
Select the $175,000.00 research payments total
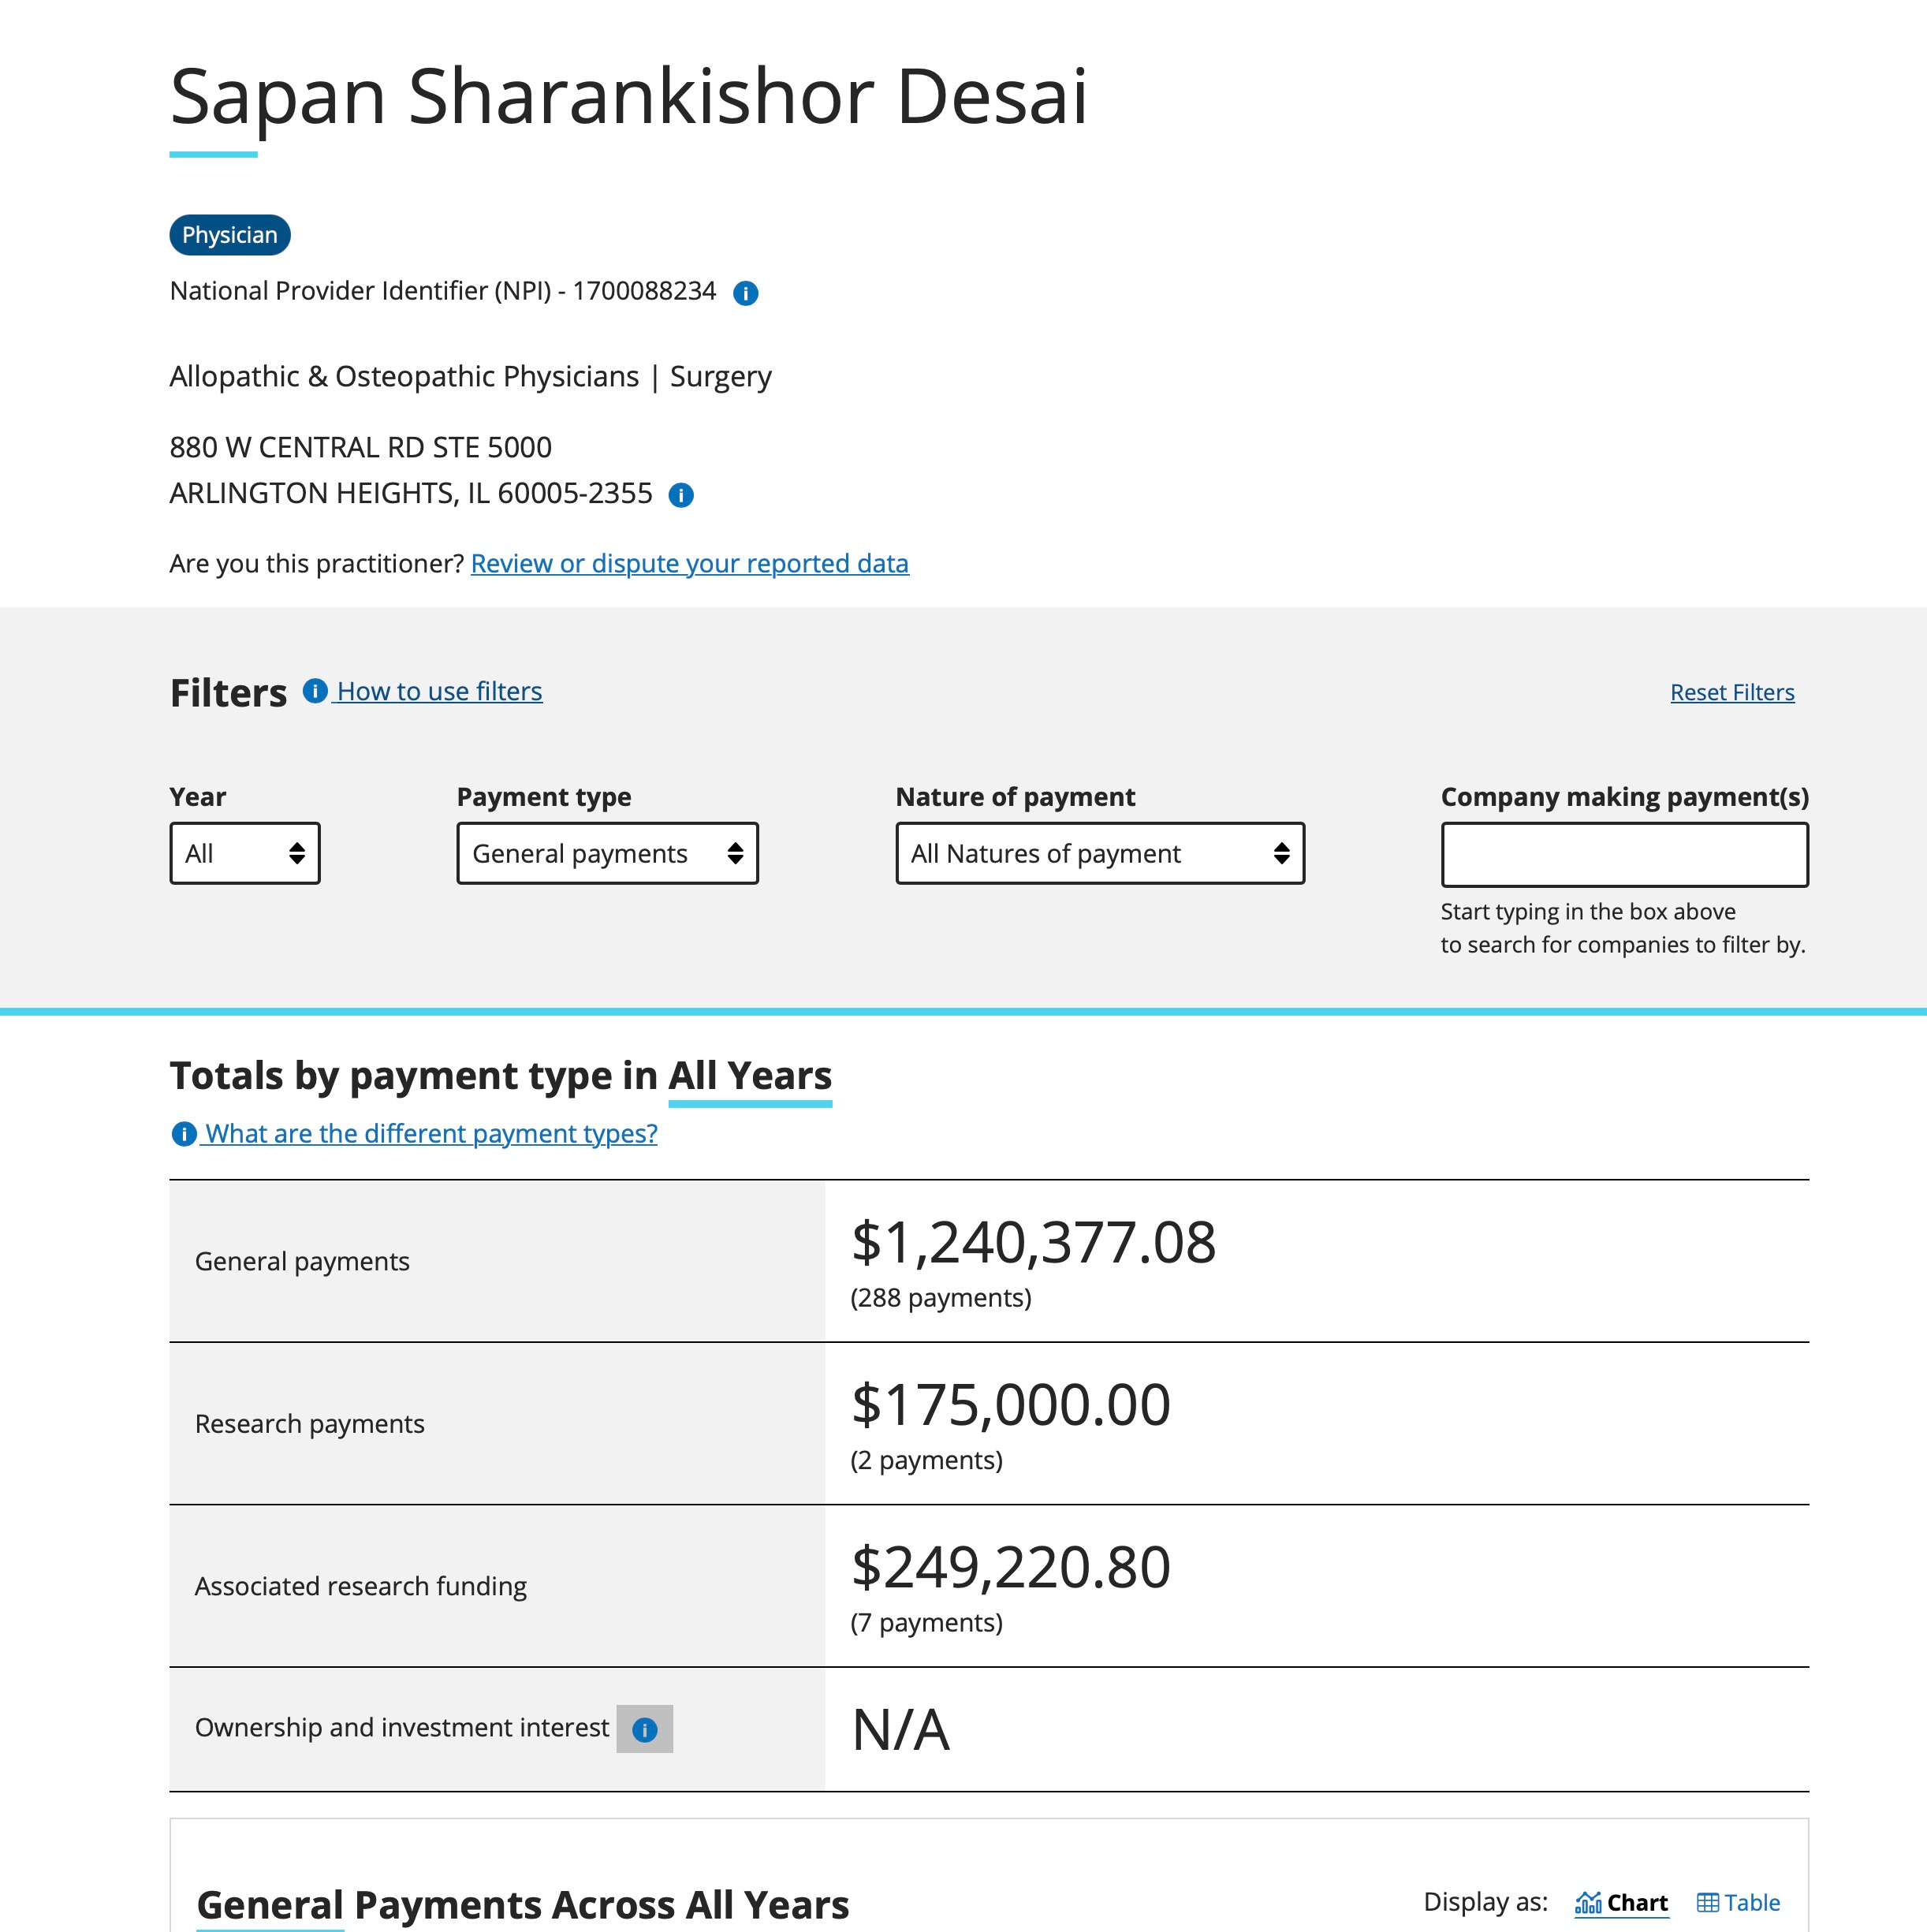1010,1405
